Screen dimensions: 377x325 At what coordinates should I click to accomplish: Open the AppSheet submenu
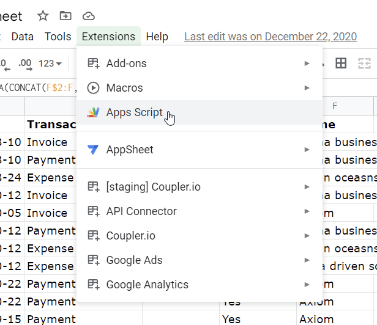pyautogui.click(x=200, y=150)
